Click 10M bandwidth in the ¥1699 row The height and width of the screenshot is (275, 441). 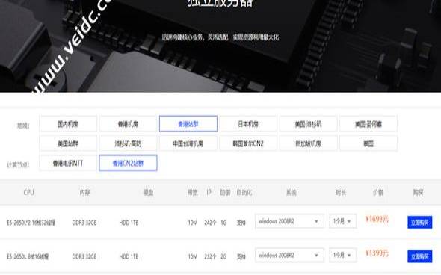tap(193, 223)
